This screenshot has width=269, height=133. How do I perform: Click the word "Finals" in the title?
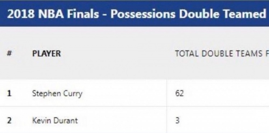point(83,14)
